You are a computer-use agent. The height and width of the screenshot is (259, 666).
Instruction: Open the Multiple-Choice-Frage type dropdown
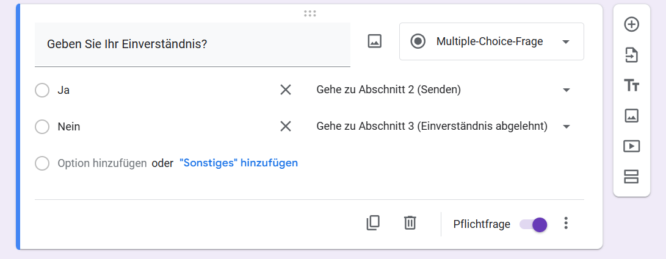[x=491, y=41]
